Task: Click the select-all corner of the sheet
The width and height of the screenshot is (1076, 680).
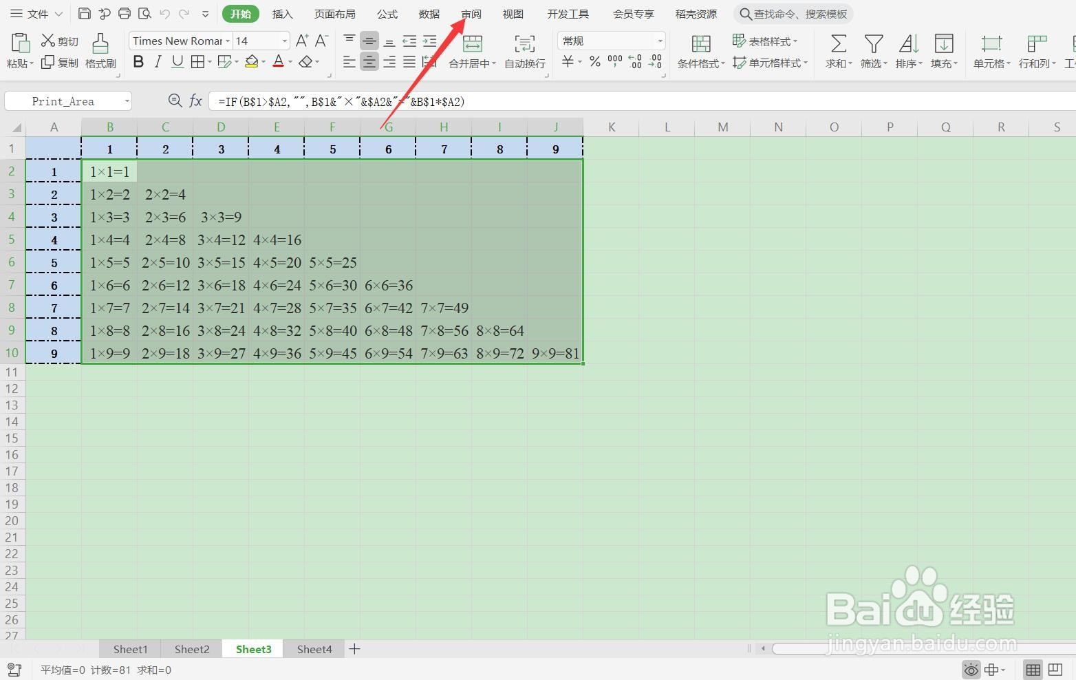Action: click(x=13, y=127)
